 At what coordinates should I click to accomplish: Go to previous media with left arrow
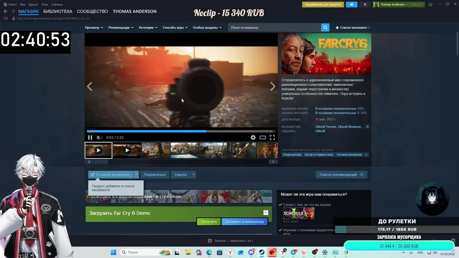point(90,86)
